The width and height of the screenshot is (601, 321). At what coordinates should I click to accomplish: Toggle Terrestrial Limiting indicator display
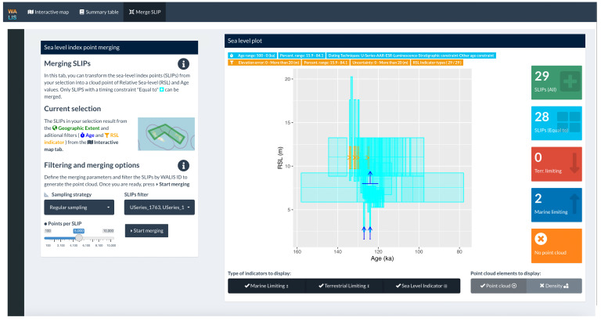pyautogui.click(x=344, y=286)
